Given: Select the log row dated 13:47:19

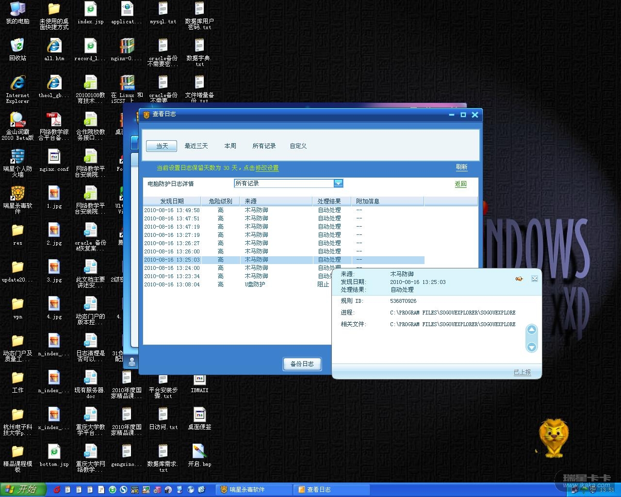Looking at the screenshot, I should click(284, 227).
